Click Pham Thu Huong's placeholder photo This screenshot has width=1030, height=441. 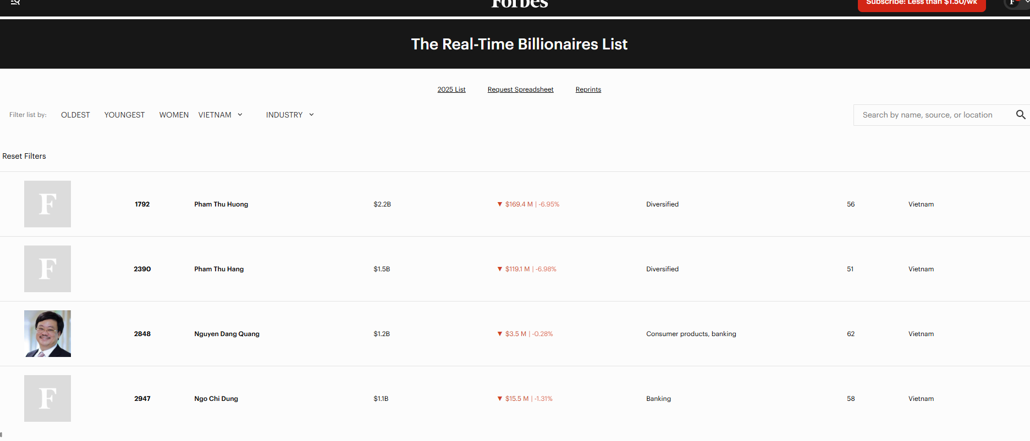coord(47,204)
